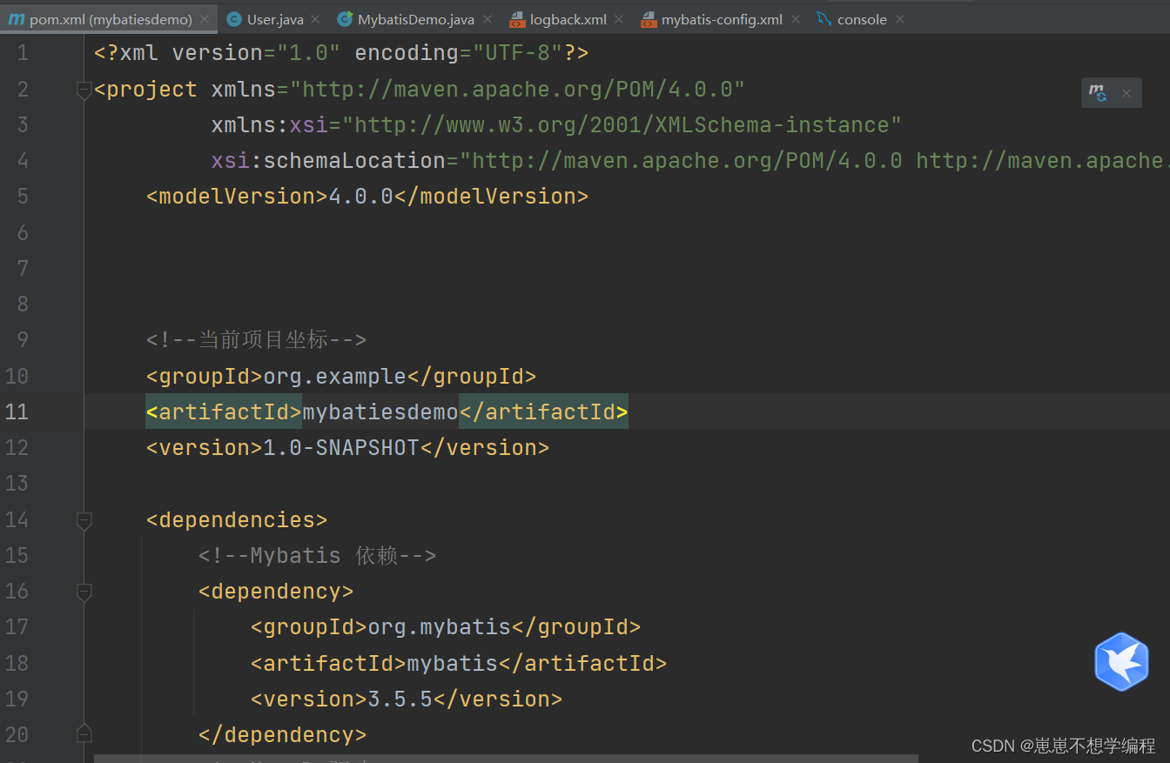Click the class icon on User.java tab
This screenshot has height=763, width=1170.
[x=233, y=19]
